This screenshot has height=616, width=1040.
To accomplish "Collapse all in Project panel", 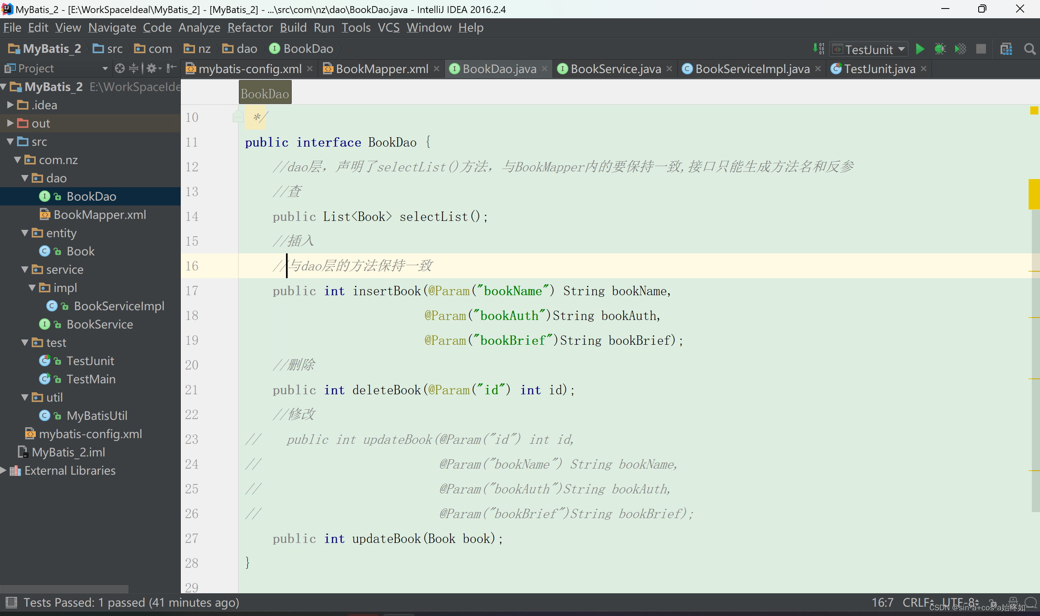I will [x=134, y=69].
